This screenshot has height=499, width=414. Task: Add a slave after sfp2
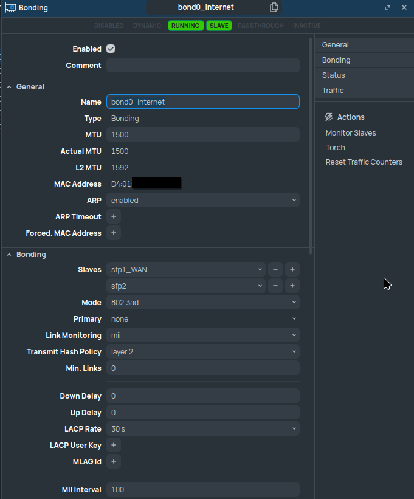point(292,286)
